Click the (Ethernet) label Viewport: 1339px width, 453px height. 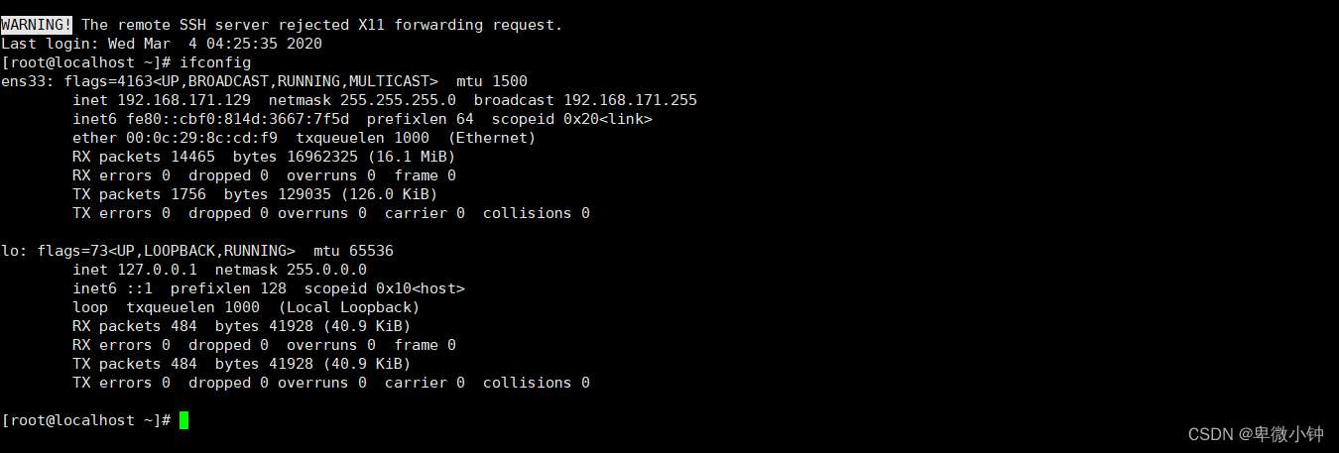492,138
